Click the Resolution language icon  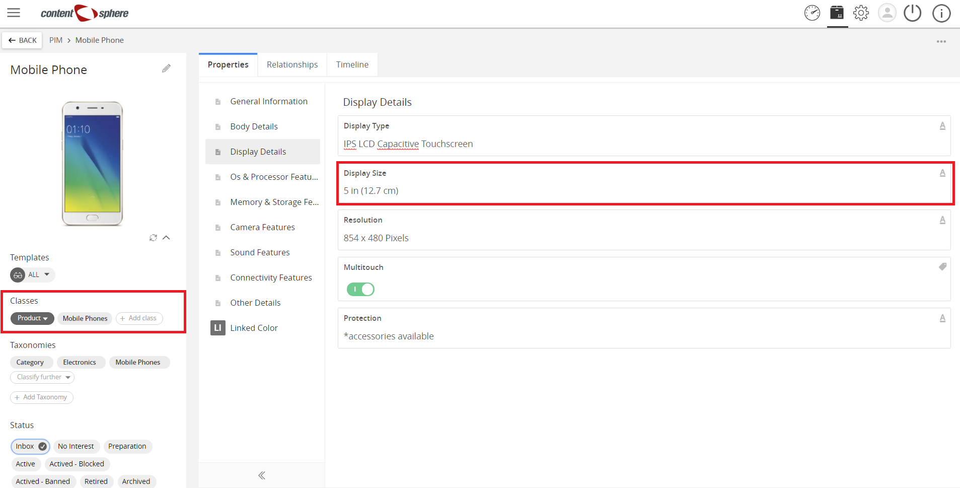click(942, 220)
